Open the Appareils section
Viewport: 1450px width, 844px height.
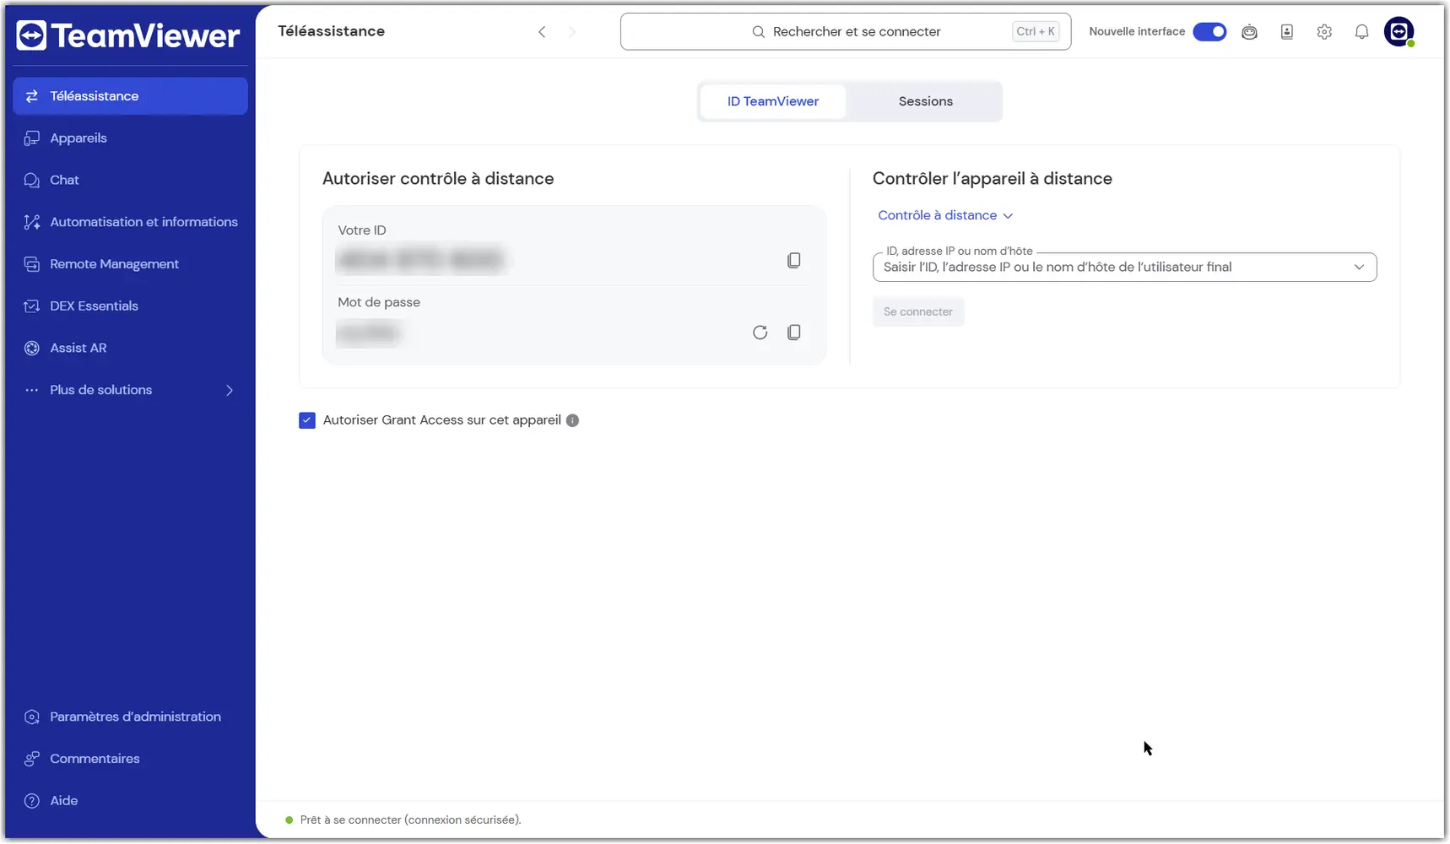tap(131, 138)
